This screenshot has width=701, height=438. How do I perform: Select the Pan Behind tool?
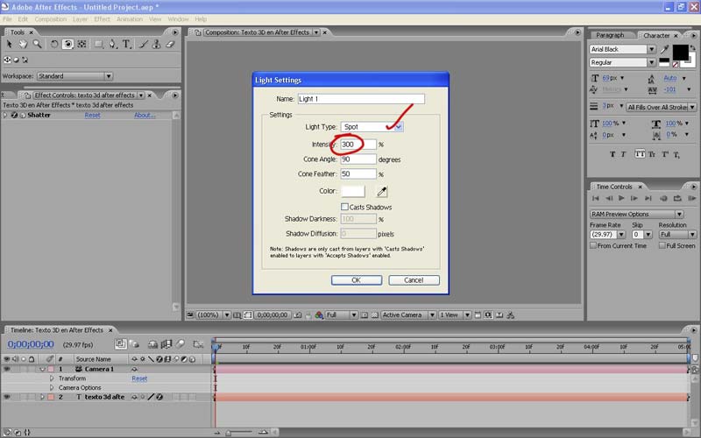coord(81,44)
